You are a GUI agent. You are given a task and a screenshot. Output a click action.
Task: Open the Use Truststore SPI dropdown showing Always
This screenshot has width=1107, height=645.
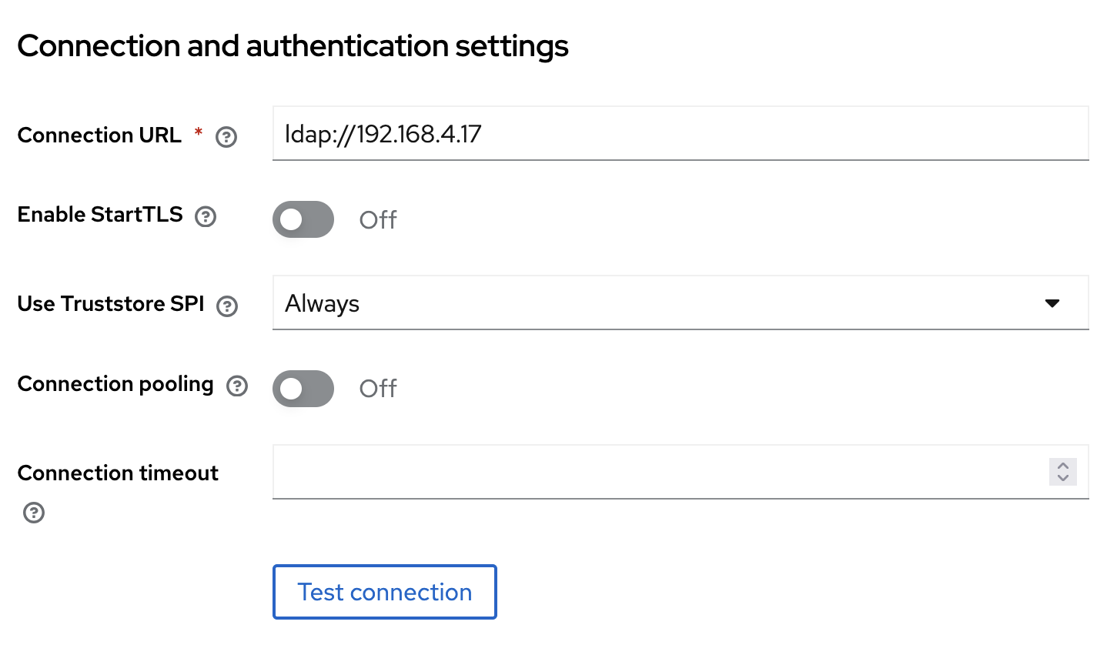(x=662, y=303)
